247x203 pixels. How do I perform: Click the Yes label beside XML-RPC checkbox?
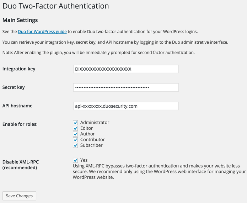click(x=84, y=160)
